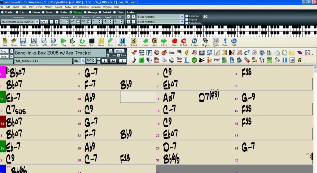Open the upper 'no harmony' dropdown

[181, 17]
